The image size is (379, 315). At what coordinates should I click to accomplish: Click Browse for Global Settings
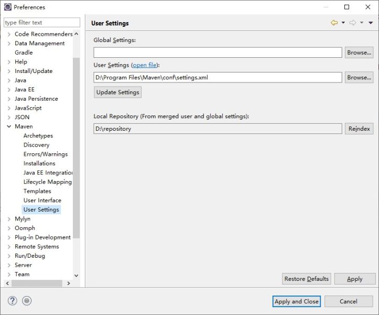359,52
